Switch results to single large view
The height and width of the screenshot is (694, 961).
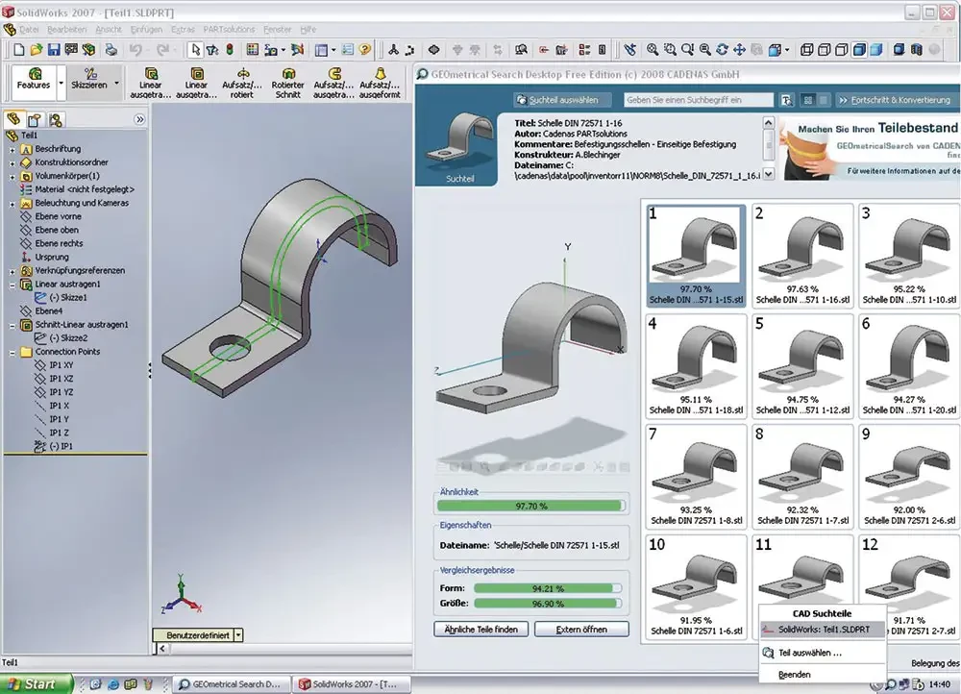pyautogui.click(x=824, y=100)
